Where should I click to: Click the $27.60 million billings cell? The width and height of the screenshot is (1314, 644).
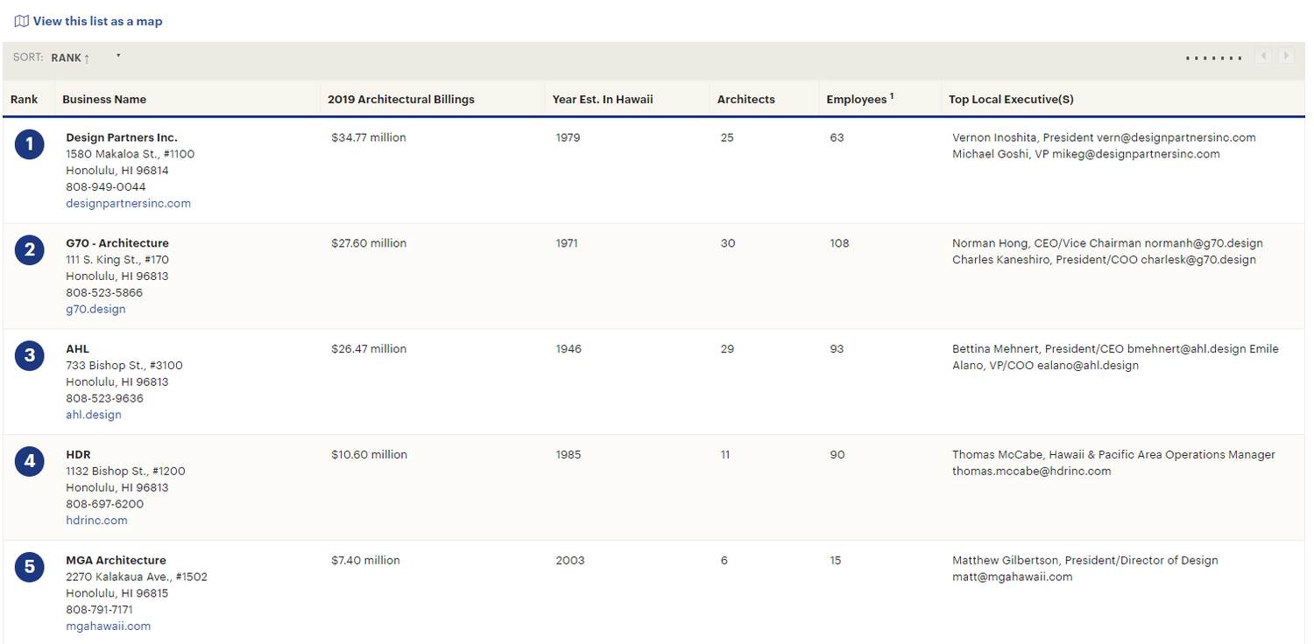369,243
